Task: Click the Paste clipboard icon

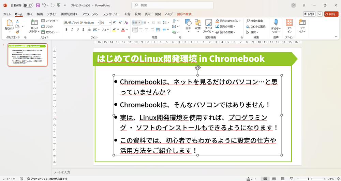Action: coord(10,23)
